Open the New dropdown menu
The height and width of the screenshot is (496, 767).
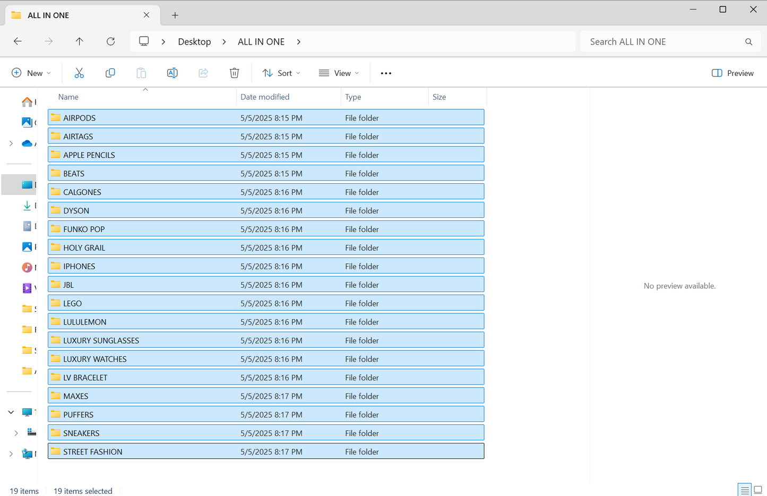click(x=31, y=73)
